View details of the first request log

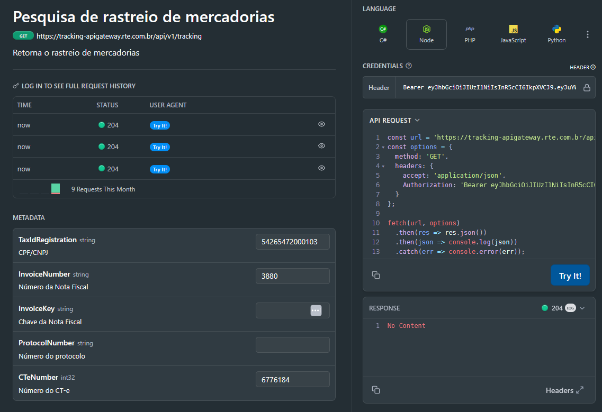coord(321,124)
